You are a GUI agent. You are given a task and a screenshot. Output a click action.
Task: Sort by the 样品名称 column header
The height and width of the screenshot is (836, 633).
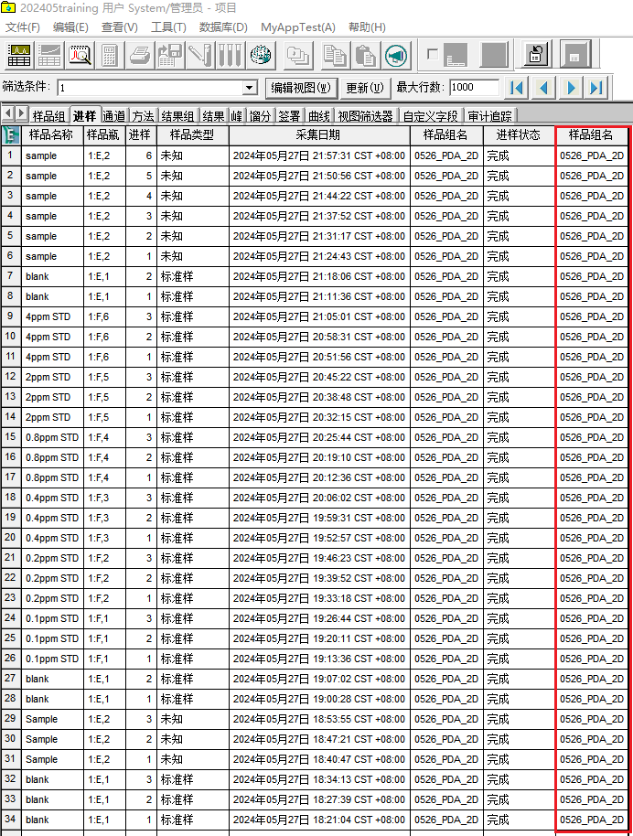(50, 134)
